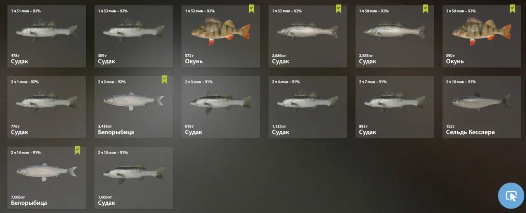Select the 776 g Судак card
This screenshot has width=526, height=213.
click(47, 107)
